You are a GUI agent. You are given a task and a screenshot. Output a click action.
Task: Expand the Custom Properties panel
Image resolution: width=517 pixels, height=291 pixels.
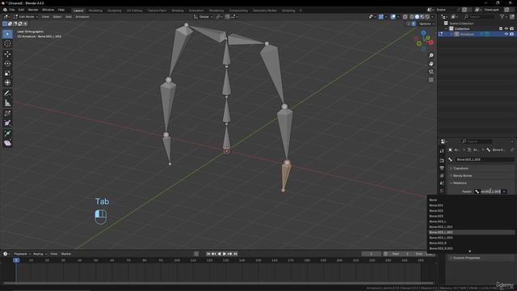[x=466, y=258]
